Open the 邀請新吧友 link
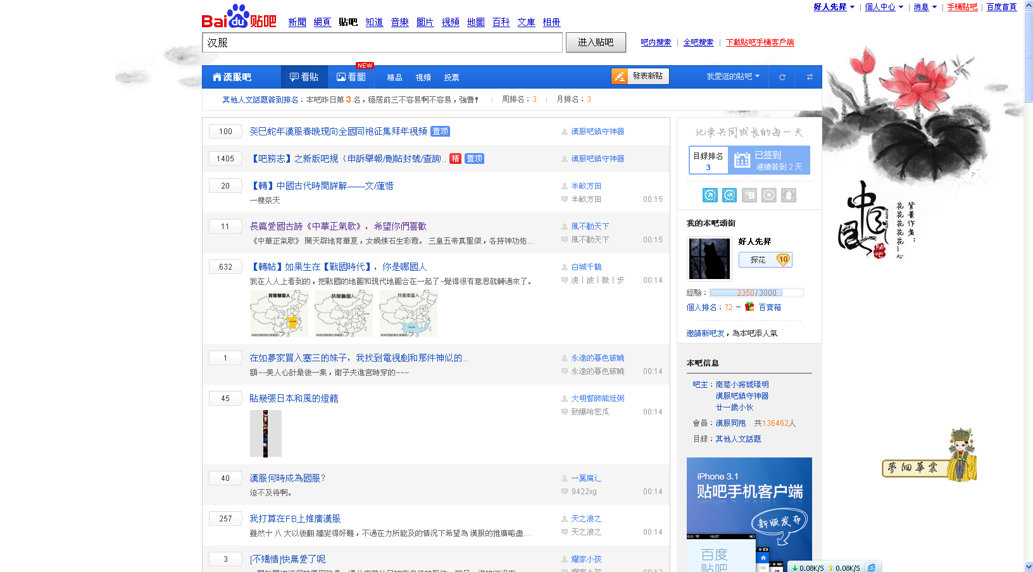The width and height of the screenshot is (1033, 572). (x=705, y=333)
